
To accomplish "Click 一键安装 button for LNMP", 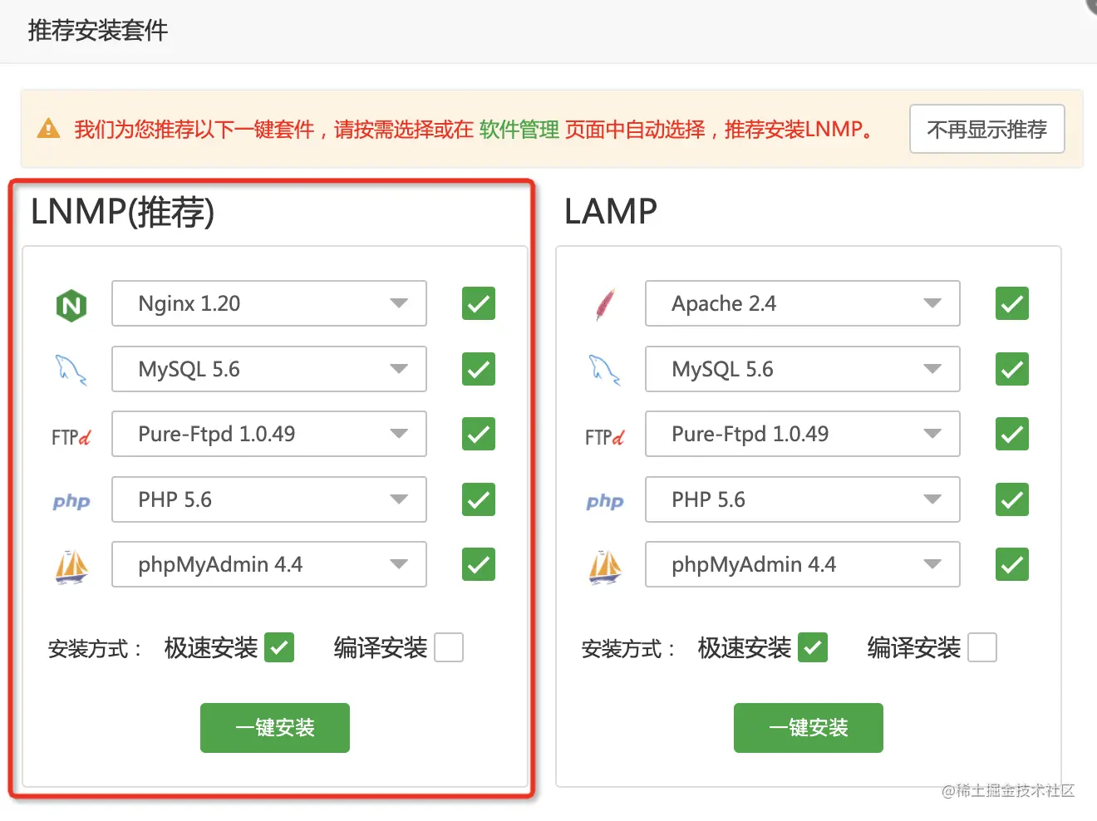I will (275, 728).
